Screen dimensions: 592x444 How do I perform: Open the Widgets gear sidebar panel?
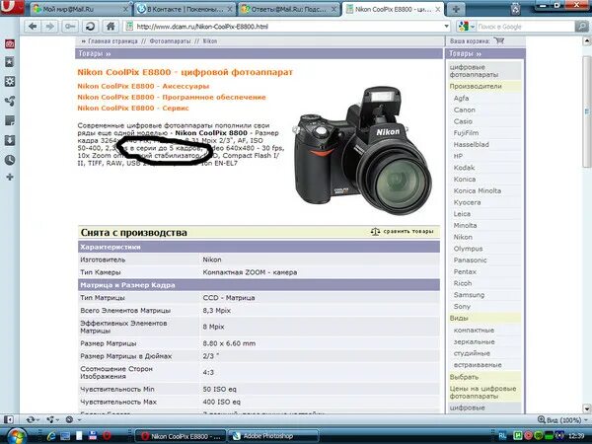pos(10,82)
